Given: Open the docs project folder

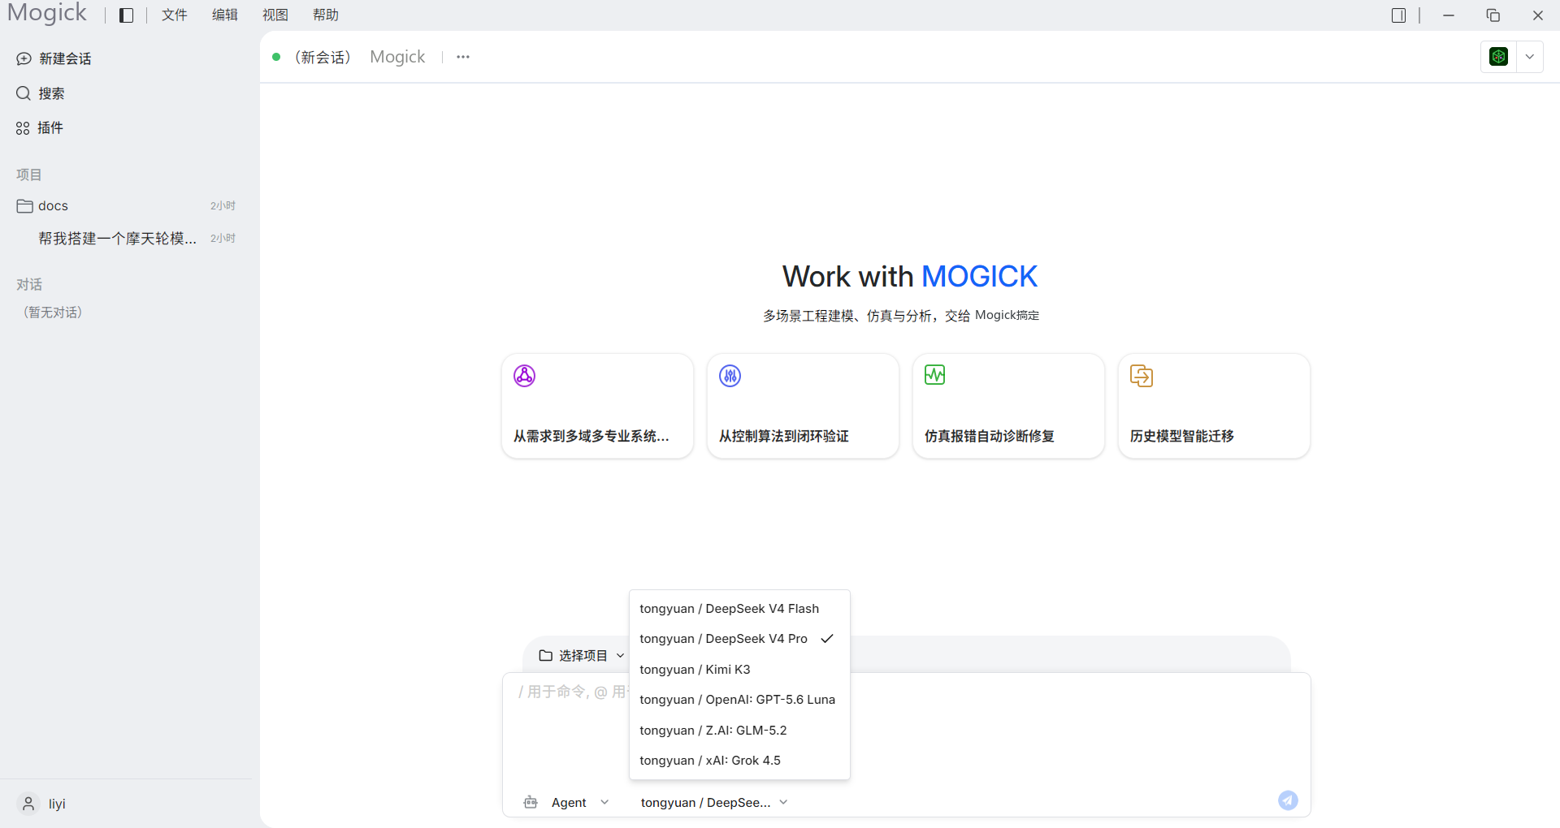Looking at the screenshot, I should 126,206.
